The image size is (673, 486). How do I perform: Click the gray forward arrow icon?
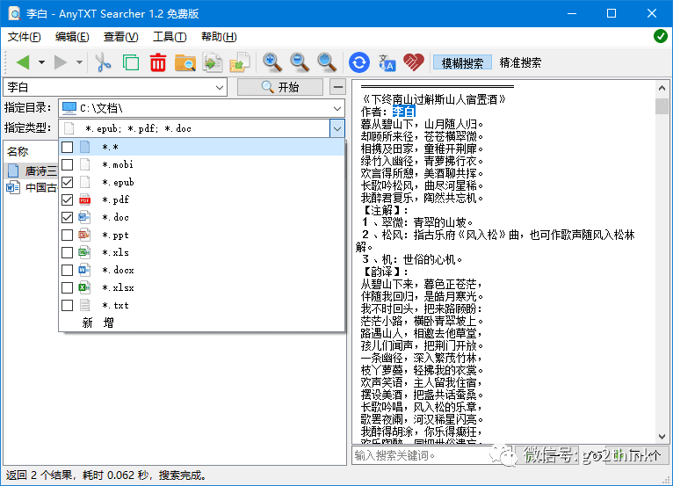61,62
